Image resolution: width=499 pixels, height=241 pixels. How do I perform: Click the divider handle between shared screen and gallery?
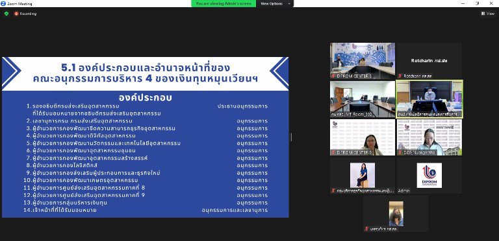(x=291, y=137)
